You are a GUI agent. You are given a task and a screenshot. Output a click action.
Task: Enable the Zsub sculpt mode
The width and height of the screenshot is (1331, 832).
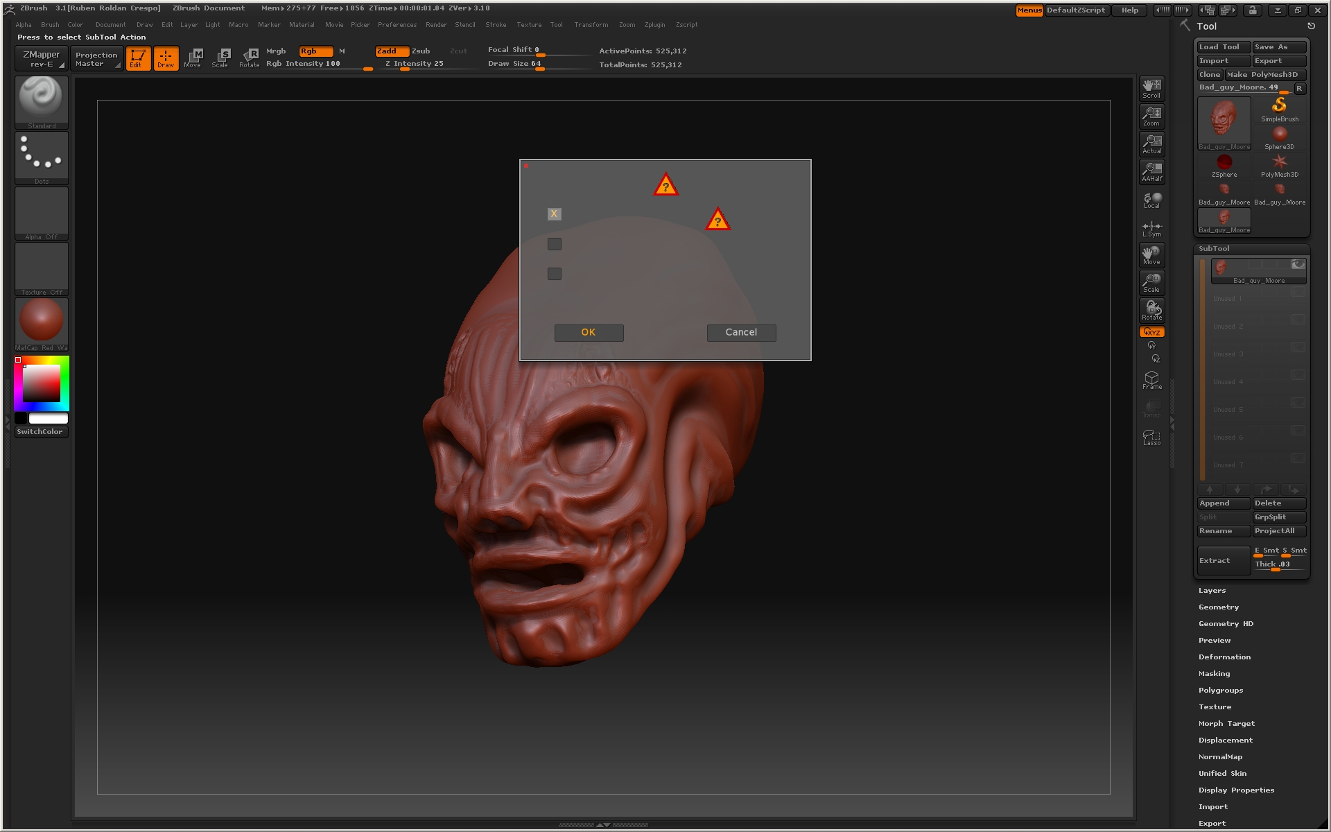click(x=421, y=51)
